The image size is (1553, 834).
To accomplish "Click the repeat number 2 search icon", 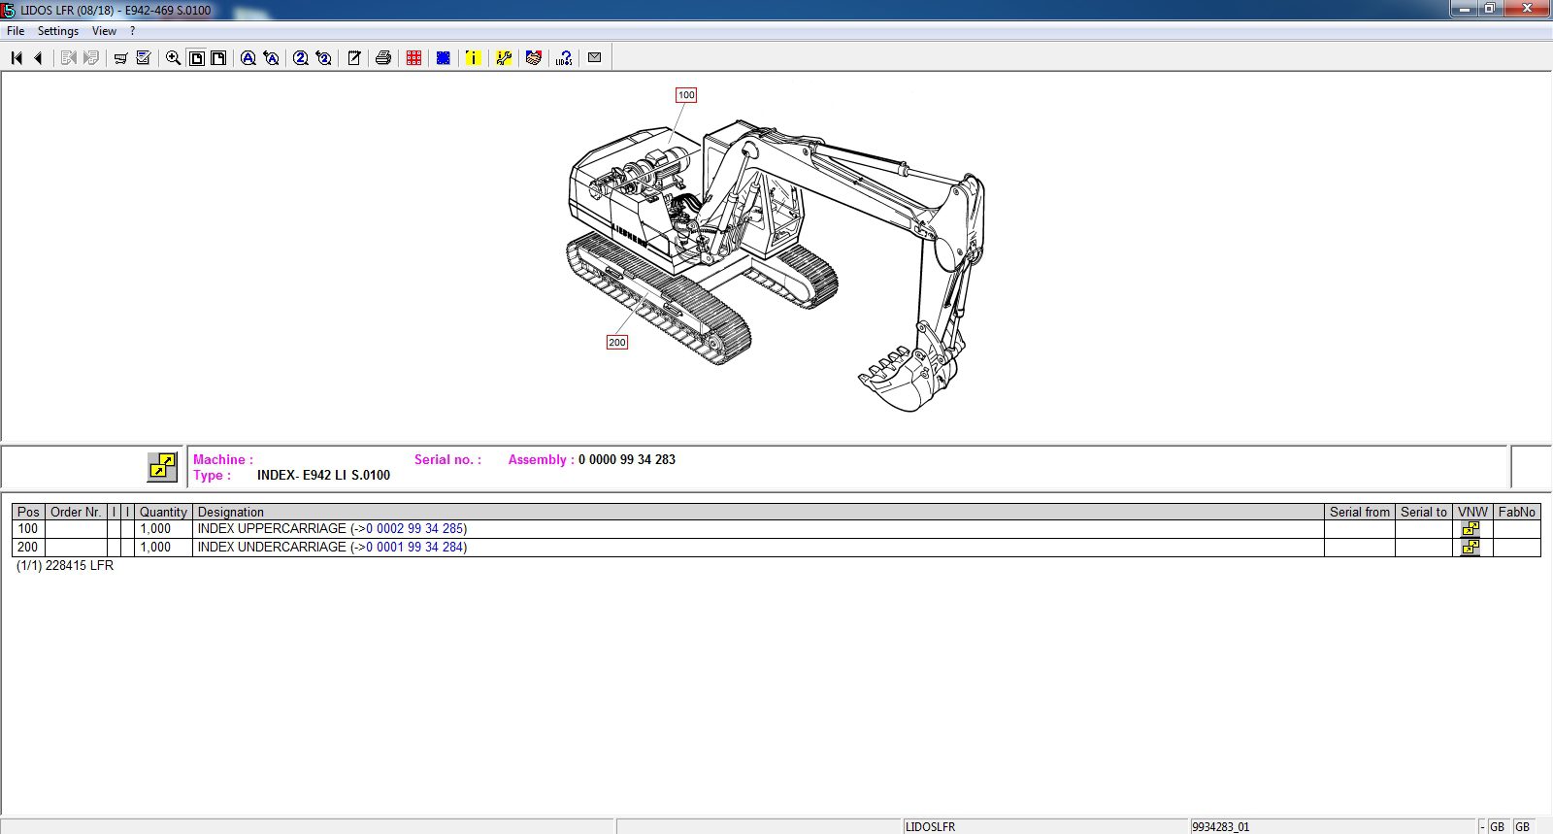I will [x=324, y=58].
